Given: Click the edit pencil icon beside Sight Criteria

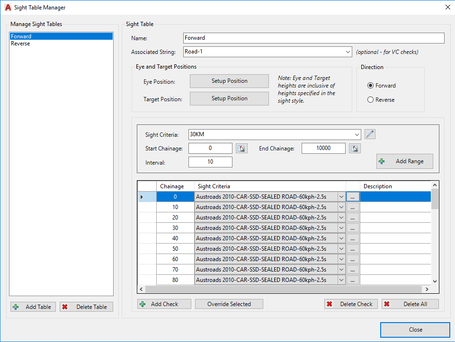Looking at the screenshot, I should pos(370,134).
